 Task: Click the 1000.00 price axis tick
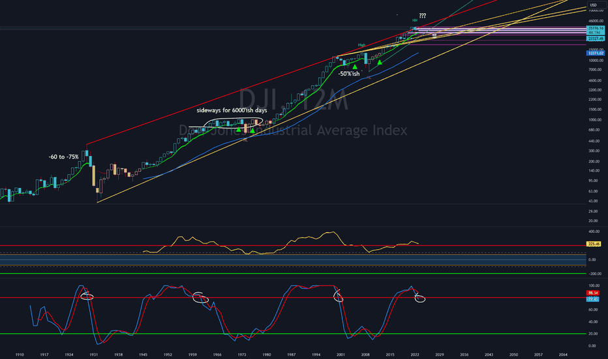pyautogui.click(x=595, y=120)
